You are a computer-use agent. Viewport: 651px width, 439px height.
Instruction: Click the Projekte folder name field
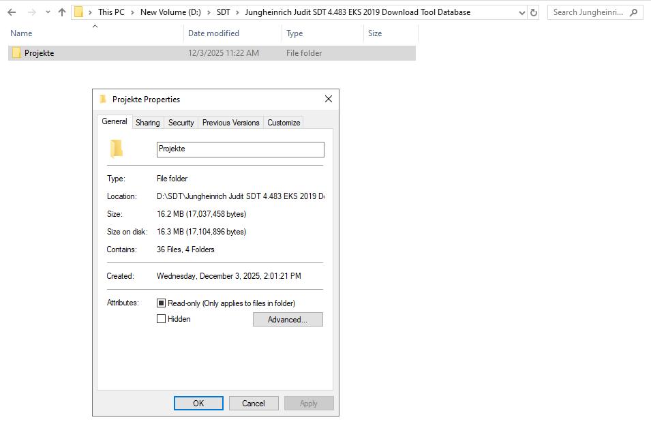coord(241,149)
